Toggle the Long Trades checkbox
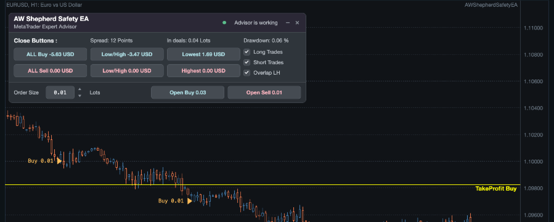 (247, 52)
